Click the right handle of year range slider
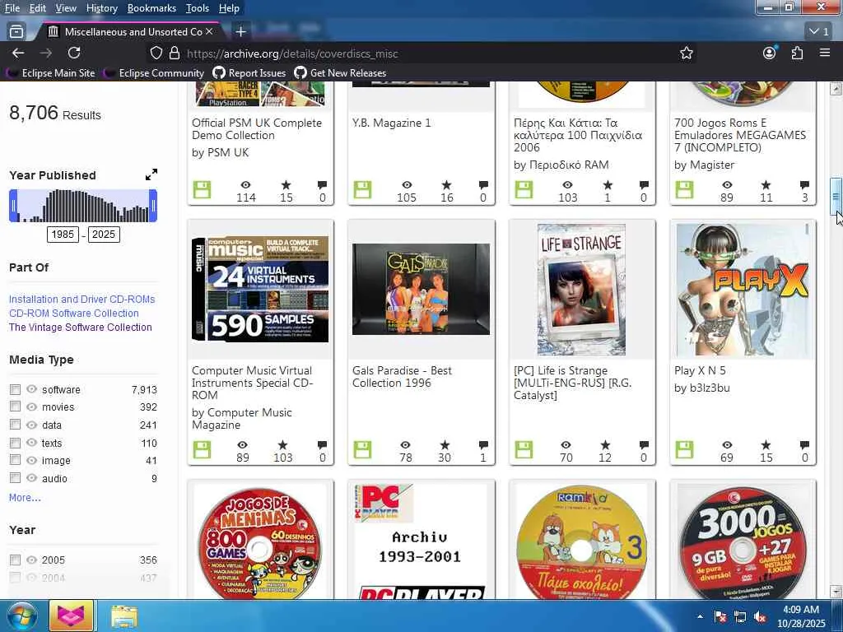The width and height of the screenshot is (843, 632). point(153,205)
